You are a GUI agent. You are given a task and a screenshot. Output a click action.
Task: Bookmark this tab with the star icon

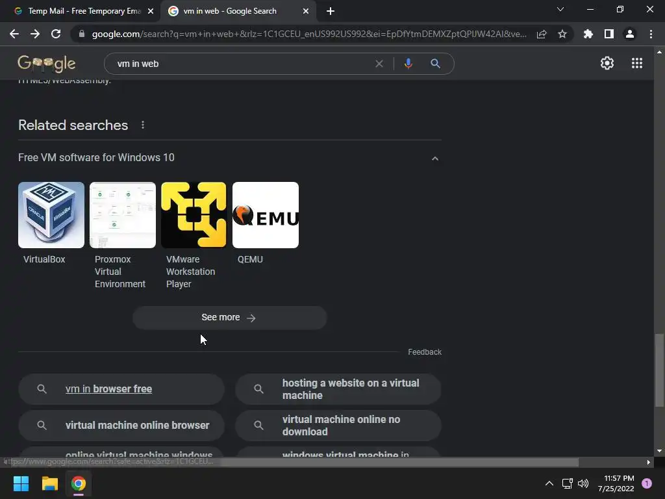562,34
